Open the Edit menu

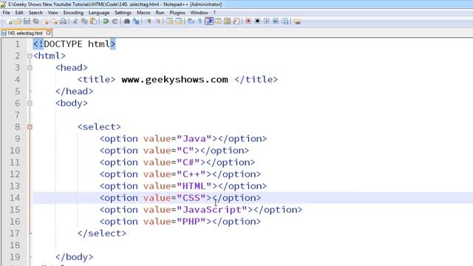pos(19,13)
